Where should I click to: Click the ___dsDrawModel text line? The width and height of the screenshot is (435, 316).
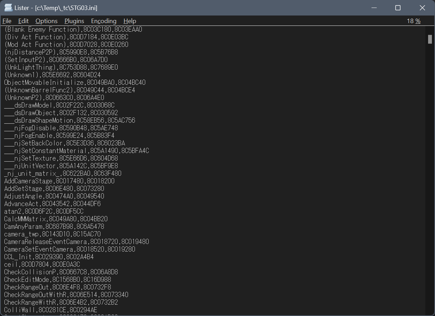59,105
